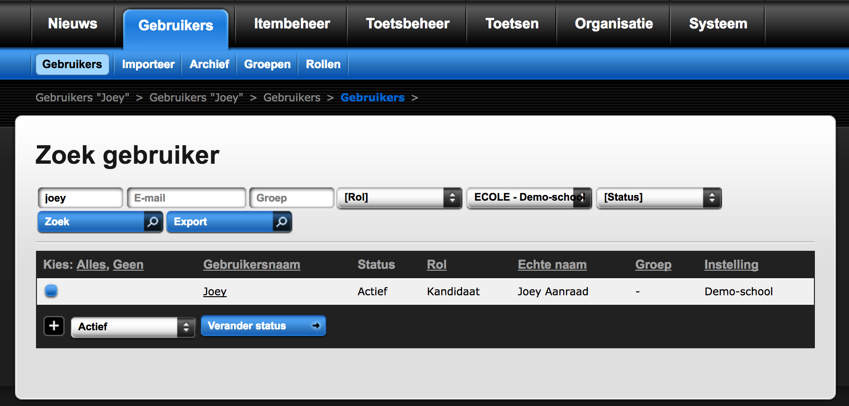Focus the Groep search field
The image size is (849, 406).
[291, 198]
